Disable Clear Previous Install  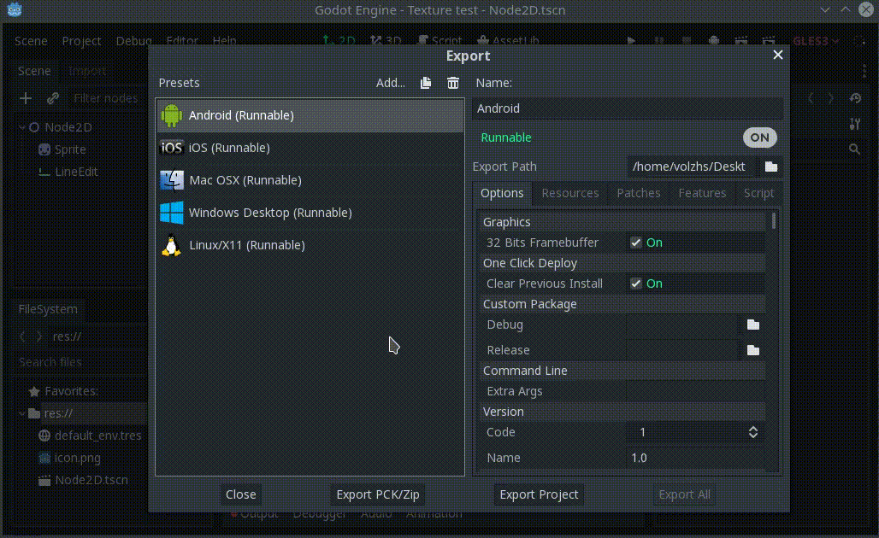(x=635, y=284)
